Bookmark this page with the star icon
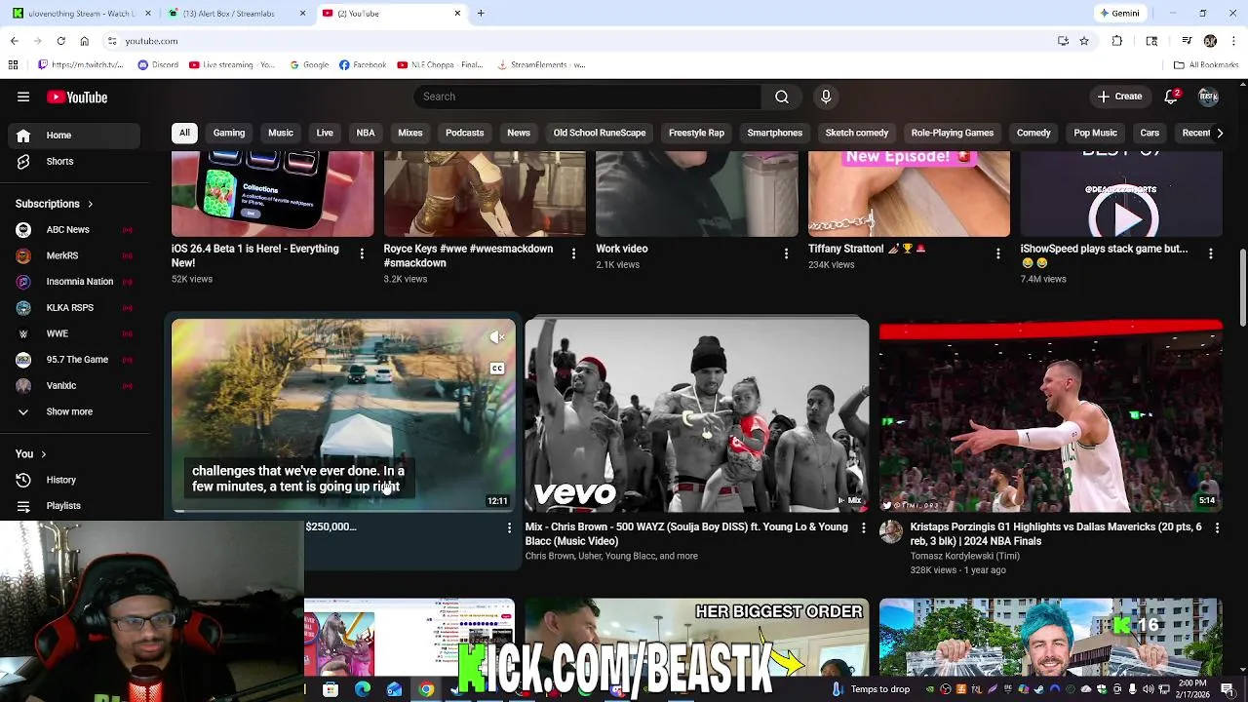Viewport: 1248px width, 702px height. coord(1084,41)
